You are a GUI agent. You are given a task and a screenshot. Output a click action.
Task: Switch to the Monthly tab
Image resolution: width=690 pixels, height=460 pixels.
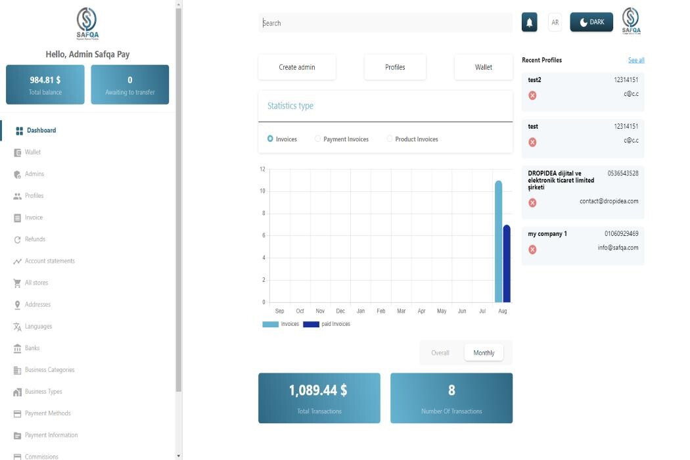click(x=484, y=353)
